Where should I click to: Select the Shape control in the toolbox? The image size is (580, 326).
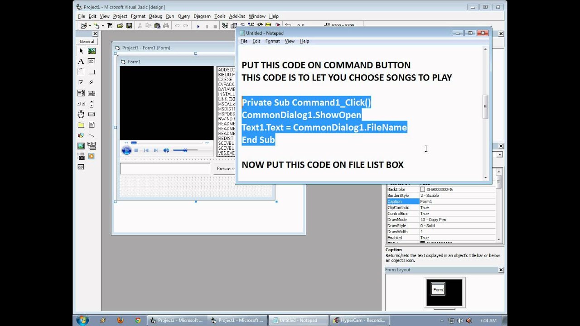pos(81,135)
